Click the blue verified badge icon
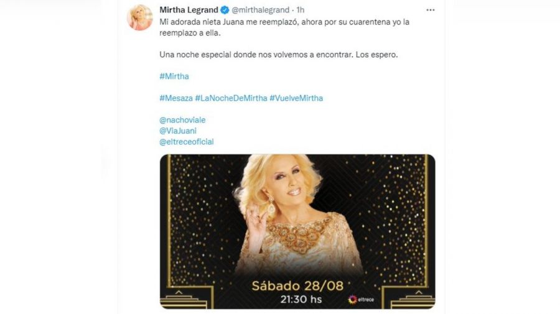Viewport: 560px width, 314px height. click(x=225, y=10)
